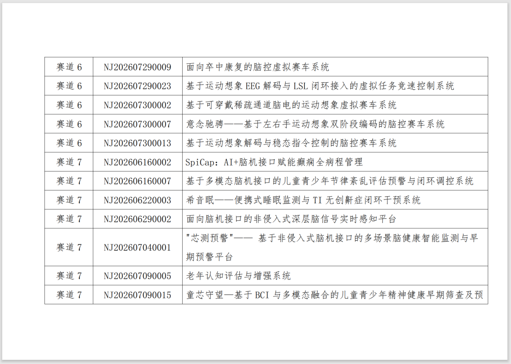Click 赛道 7 cell beside NJ202607090005
The width and height of the screenshot is (511, 364).
tap(69, 276)
